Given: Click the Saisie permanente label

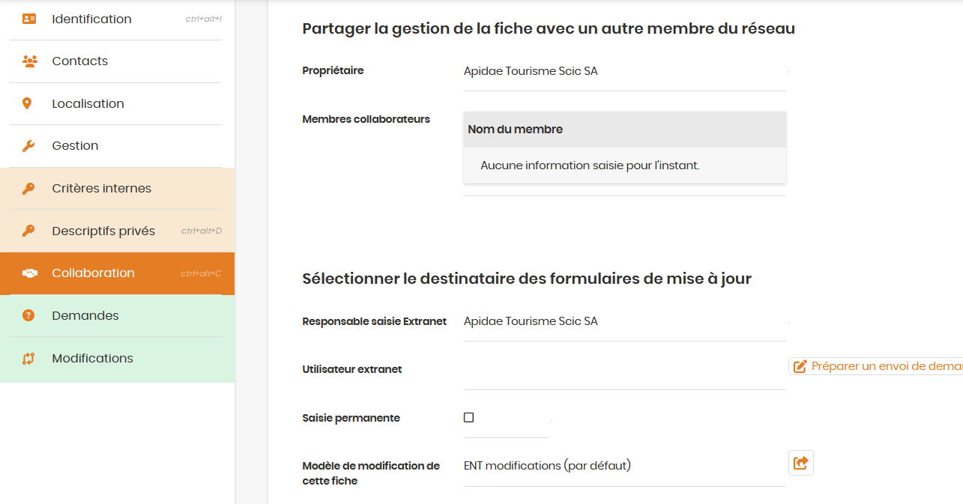Looking at the screenshot, I should [351, 418].
